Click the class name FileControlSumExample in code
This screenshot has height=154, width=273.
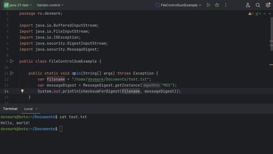[73, 61]
